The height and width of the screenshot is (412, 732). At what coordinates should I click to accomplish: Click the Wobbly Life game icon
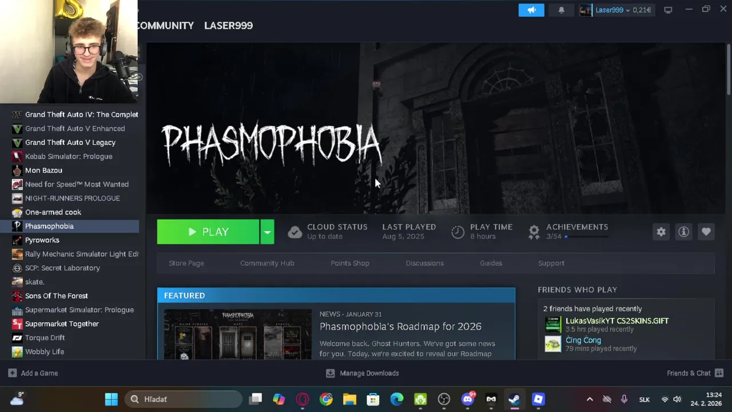pyautogui.click(x=17, y=352)
